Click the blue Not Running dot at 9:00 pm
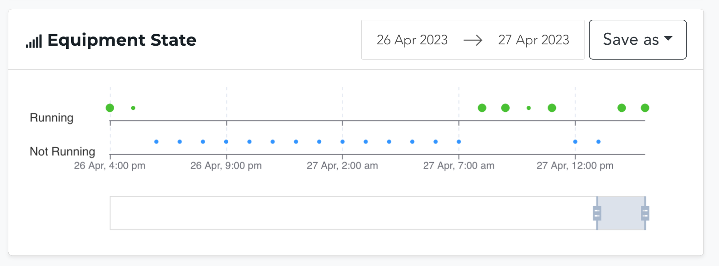This screenshot has height=266, width=719. (226, 142)
